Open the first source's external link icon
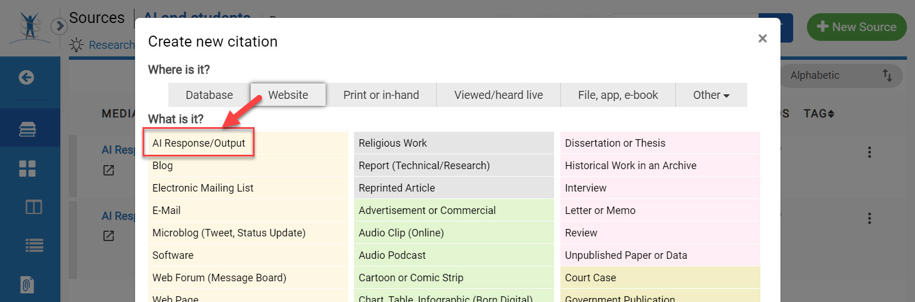Screen dimensions: 915x302 tap(109, 170)
